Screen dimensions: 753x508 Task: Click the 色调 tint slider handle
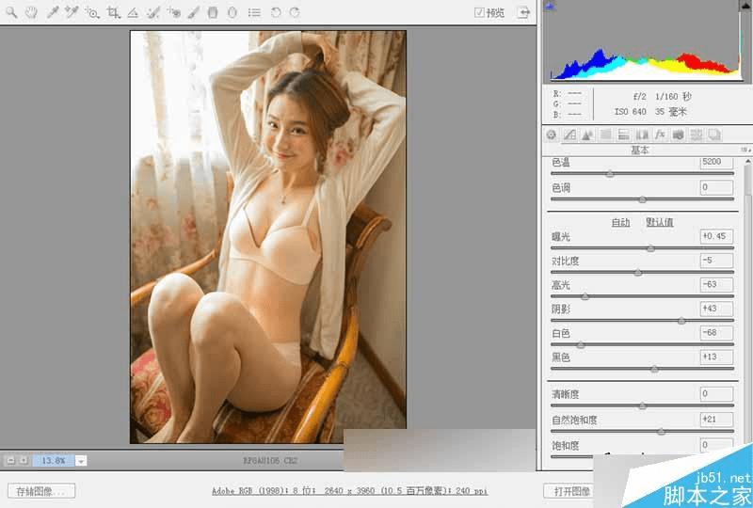click(643, 199)
